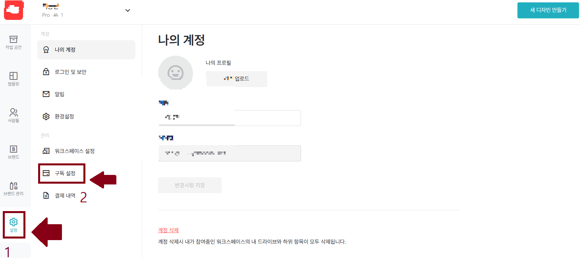Click the 계정 삭제 link
The image size is (581, 258).
point(167,230)
